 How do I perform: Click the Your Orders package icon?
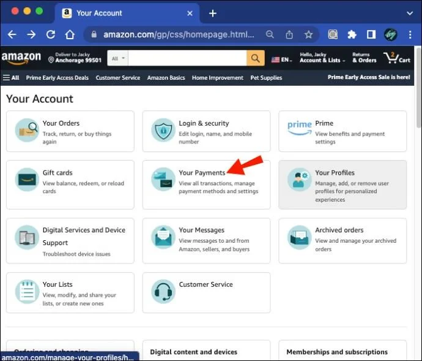click(x=27, y=131)
